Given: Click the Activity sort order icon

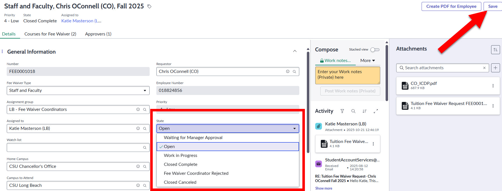Looking at the screenshot, I should (x=364, y=111).
